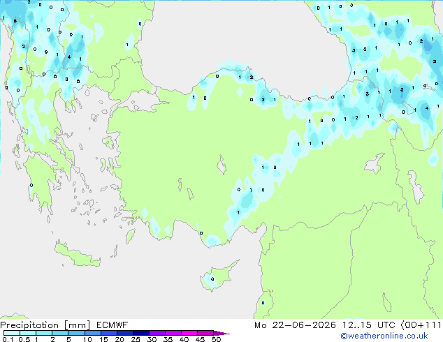443x342 pixels.
Task: Click the "ECMWF" model label
Action: pos(112,325)
